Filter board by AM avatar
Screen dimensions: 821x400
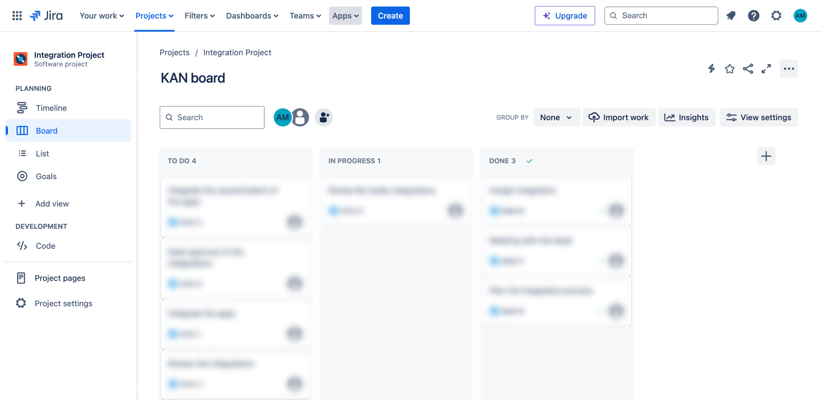pos(282,117)
